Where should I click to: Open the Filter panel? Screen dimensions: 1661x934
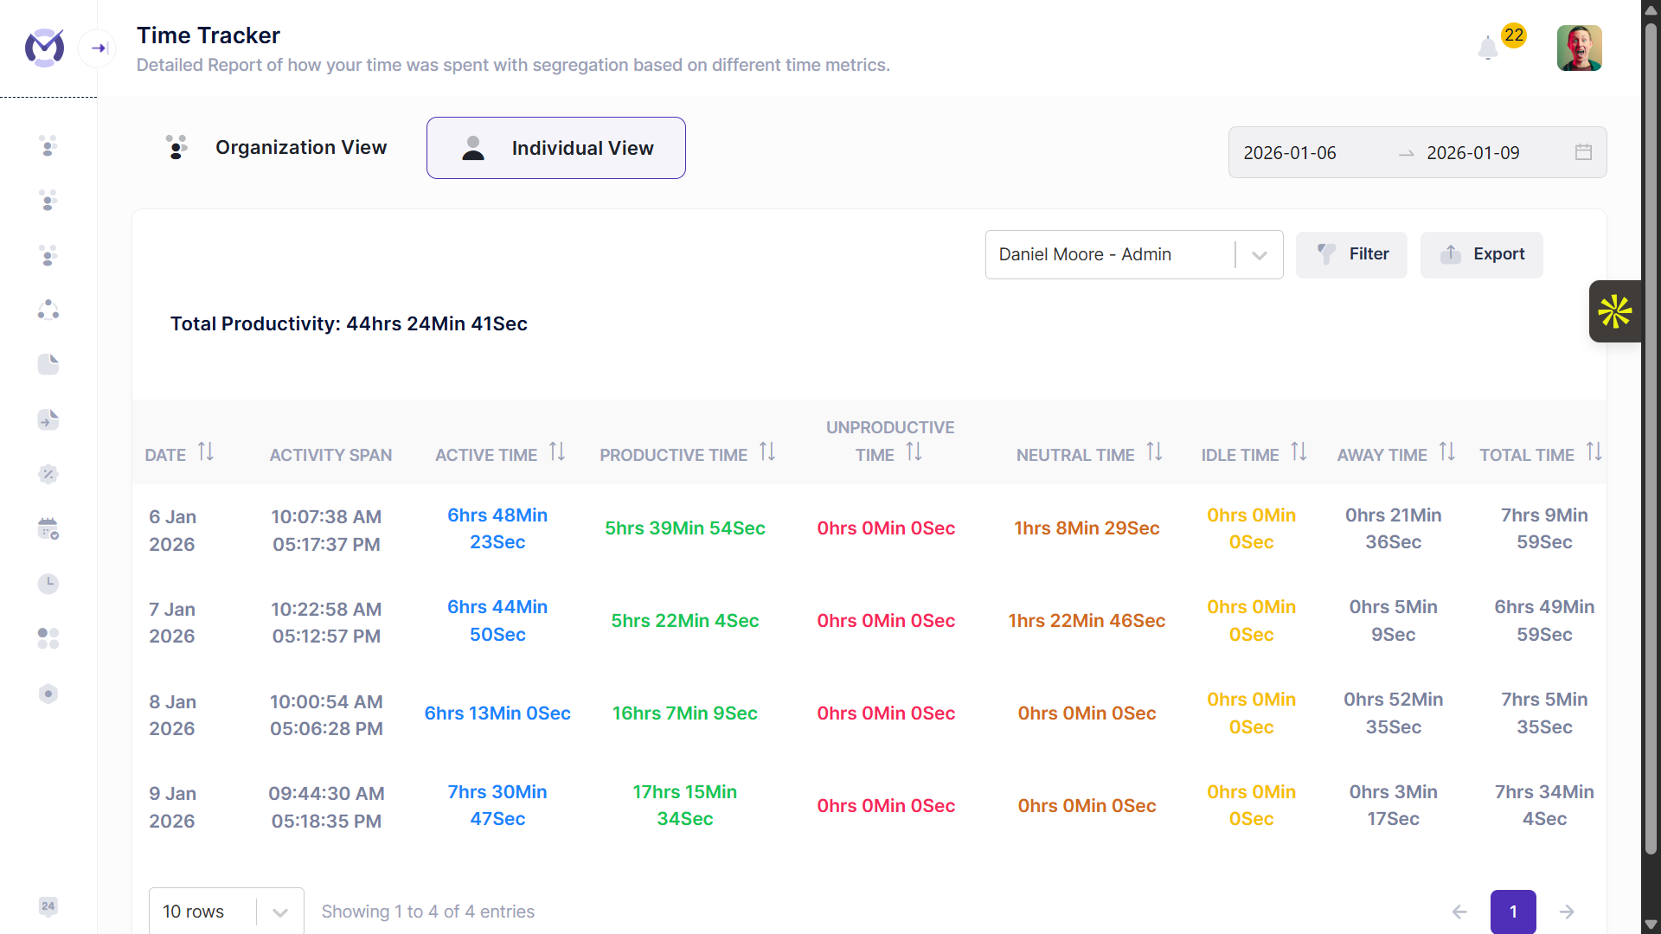tap(1351, 254)
